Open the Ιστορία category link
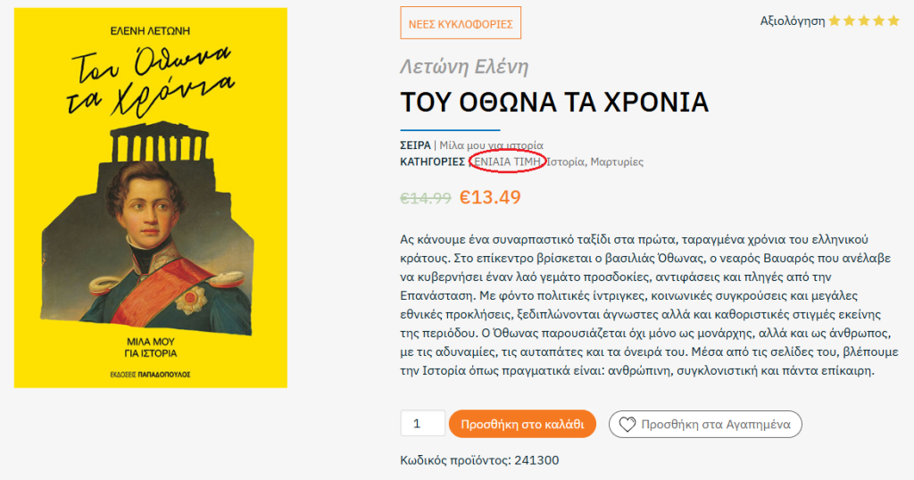Image resolution: width=914 pixels, height=480 pixels. [x=565, y=161]
